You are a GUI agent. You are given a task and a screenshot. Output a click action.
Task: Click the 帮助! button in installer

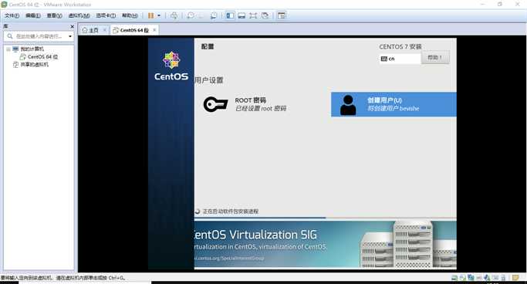[435, 57]
